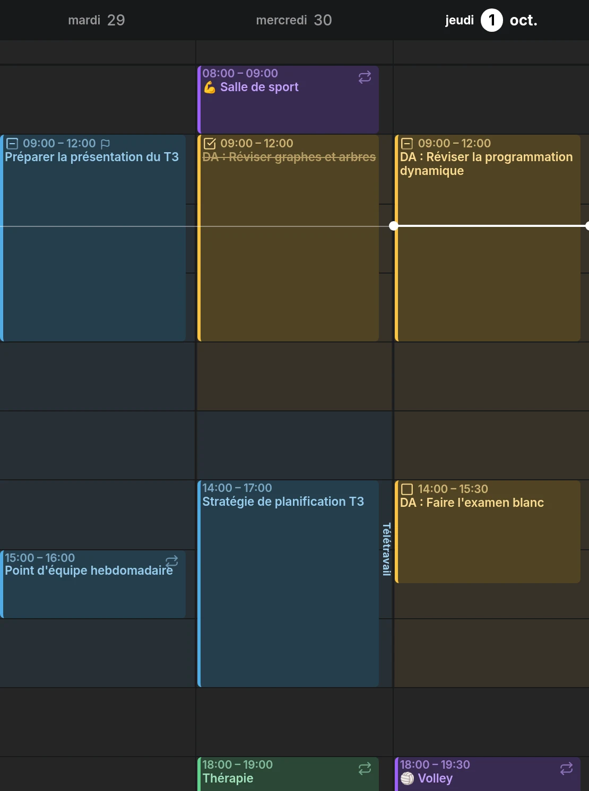589x791 pixels.
Task: Click the volleyball emoji on Volley event
Action: coord(407,778)
